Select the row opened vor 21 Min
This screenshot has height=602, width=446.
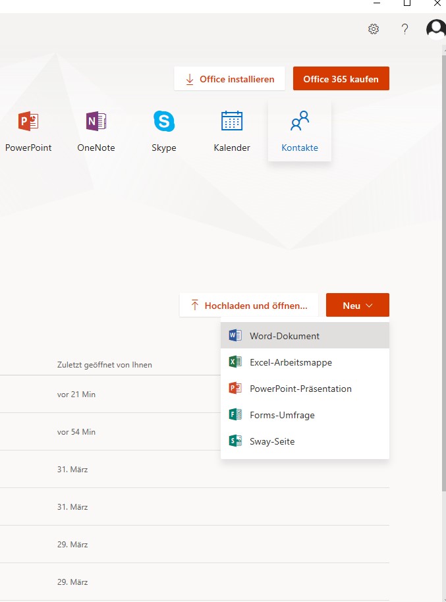coord(110,395)
